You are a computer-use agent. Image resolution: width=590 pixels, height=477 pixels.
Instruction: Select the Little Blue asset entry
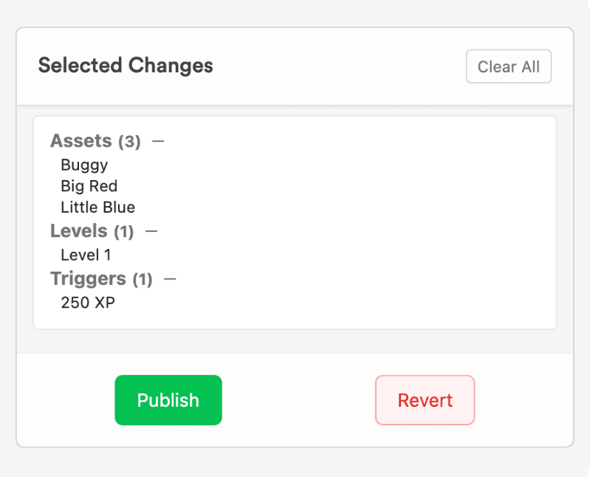coord(97,207)
